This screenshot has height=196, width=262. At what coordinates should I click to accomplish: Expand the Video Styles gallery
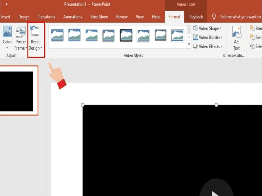[x=189, y=45]
